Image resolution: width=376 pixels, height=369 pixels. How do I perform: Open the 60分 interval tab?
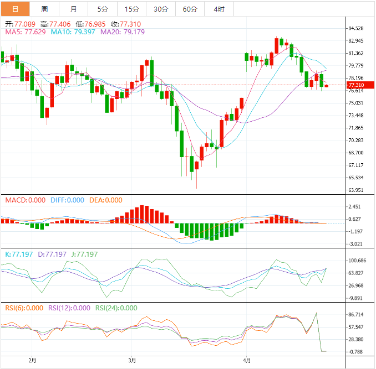coord(190,9)
